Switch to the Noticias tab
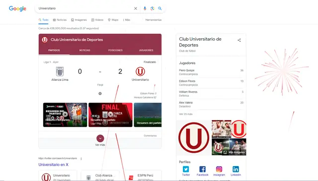 coord(60,20)
